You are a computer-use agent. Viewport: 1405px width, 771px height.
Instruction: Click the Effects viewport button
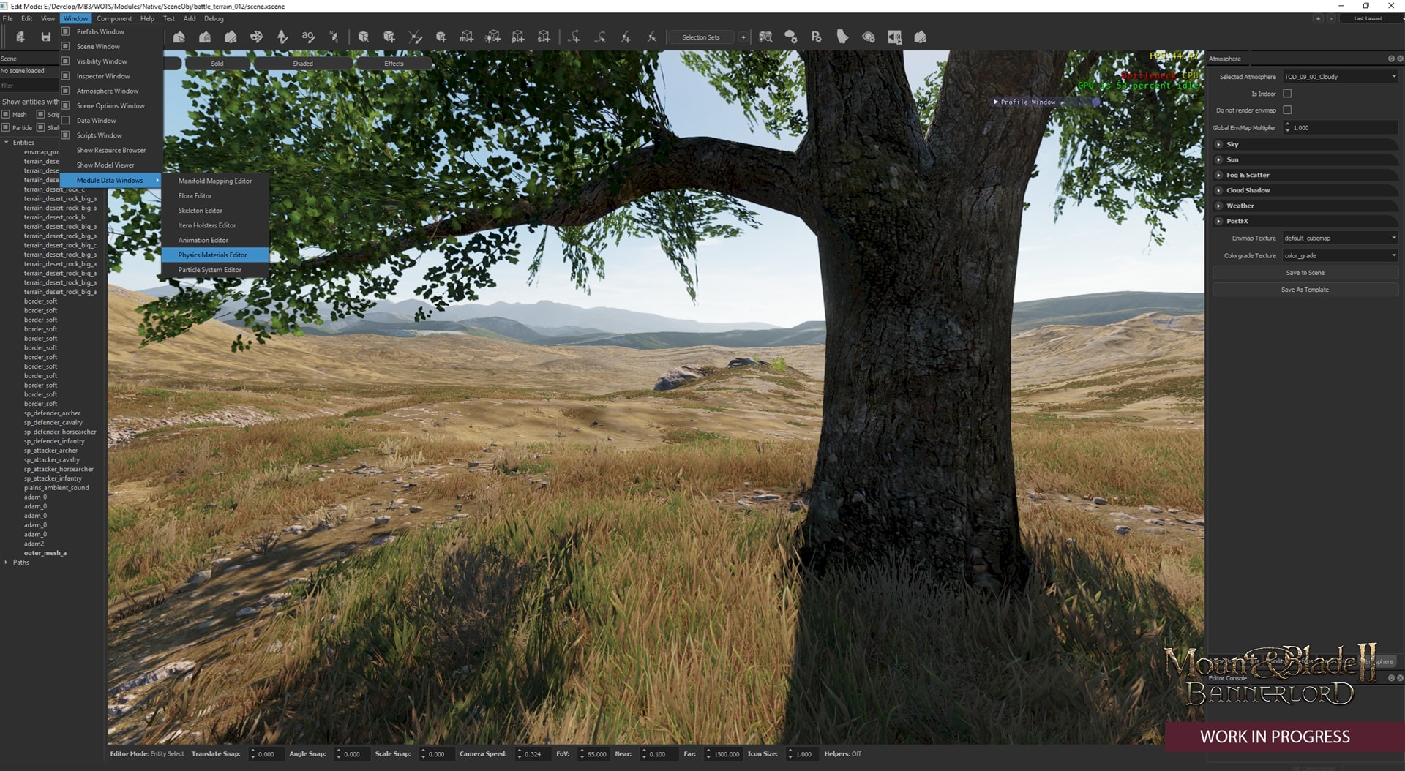point(394,64)
